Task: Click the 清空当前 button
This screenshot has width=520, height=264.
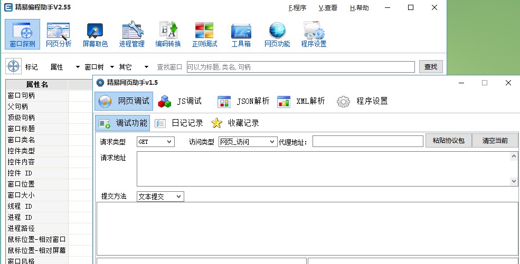Action: coord(495,141)
